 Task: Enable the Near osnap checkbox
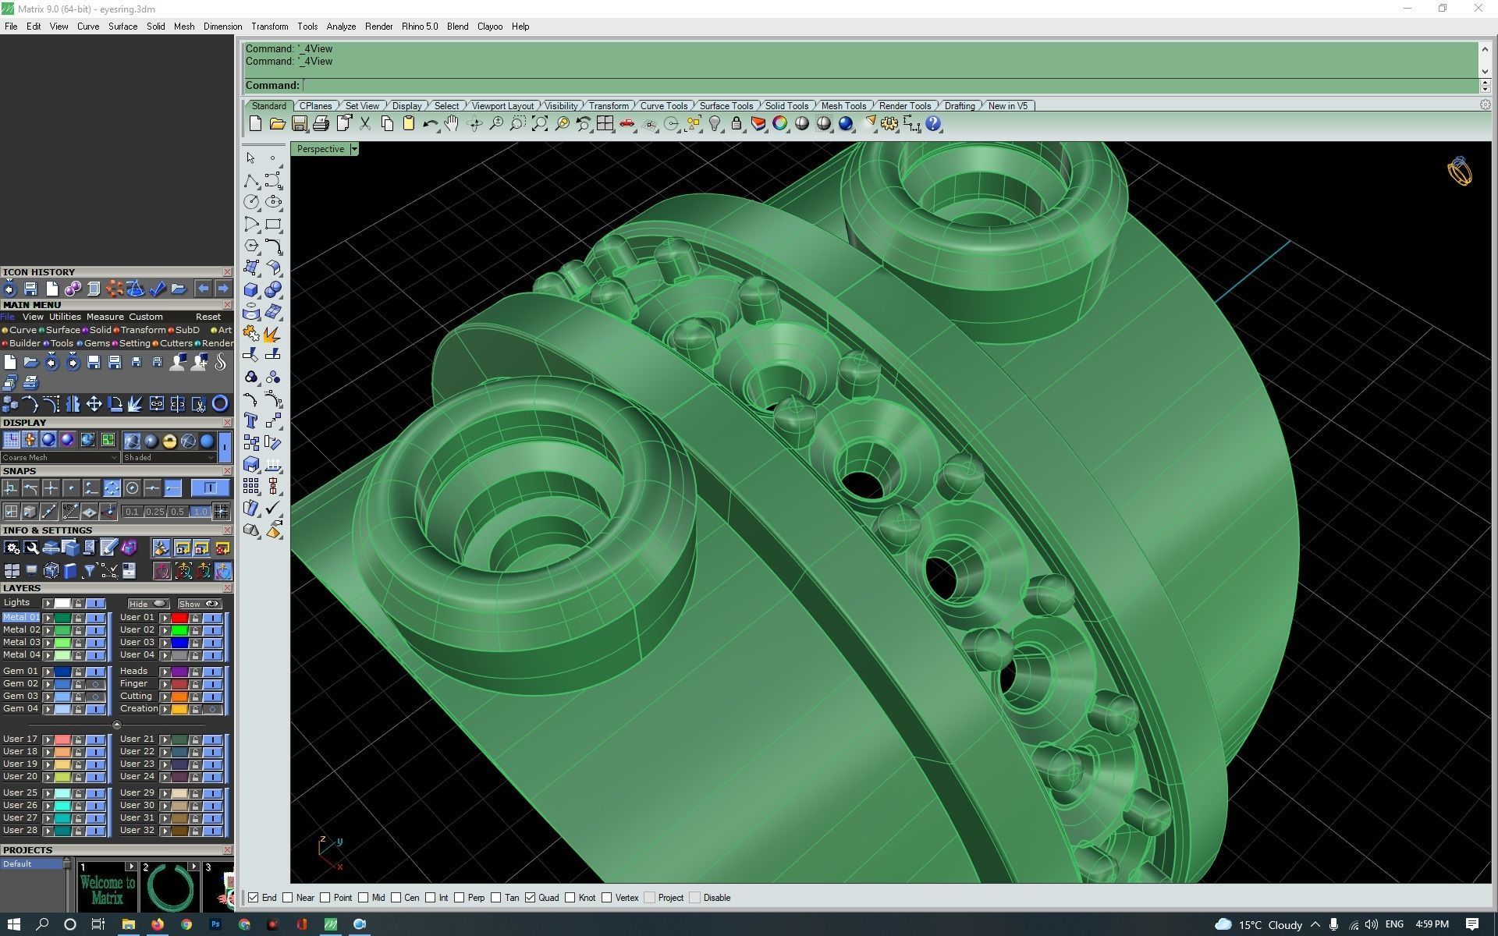tap(288, 898)
